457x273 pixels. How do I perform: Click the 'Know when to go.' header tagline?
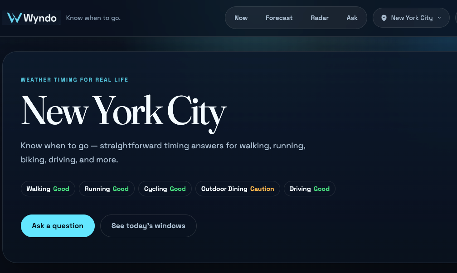click(x=93, y=18)
